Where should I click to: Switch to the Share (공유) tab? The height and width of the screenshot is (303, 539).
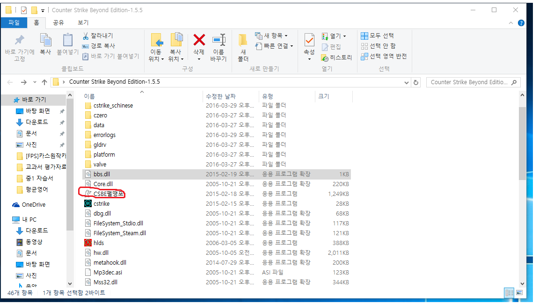[x=58, y=22]
